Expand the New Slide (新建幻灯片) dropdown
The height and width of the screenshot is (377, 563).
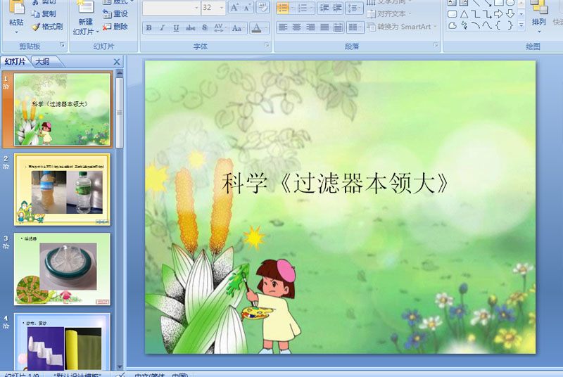click(85, 32)
